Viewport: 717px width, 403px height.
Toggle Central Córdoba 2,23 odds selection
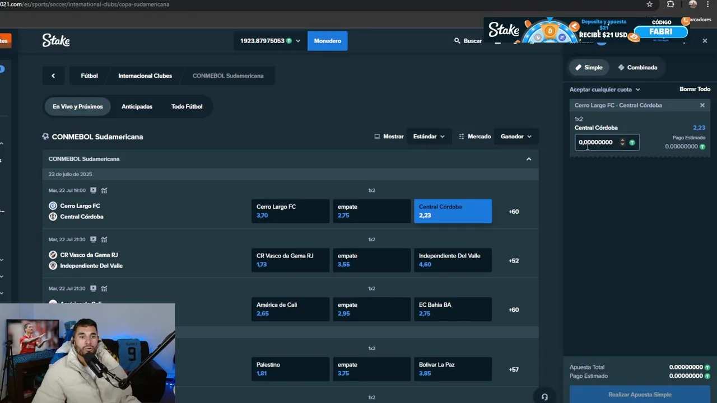pos(453,211)
